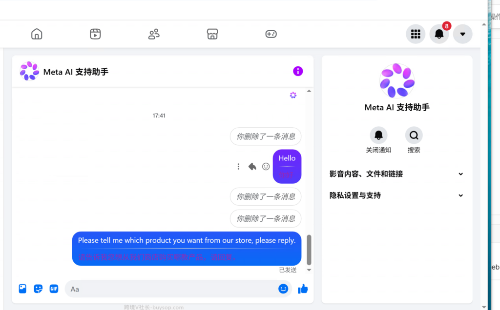Click chat scrollbar up arrow
The image size is (500, 310).
click(309, 91)
